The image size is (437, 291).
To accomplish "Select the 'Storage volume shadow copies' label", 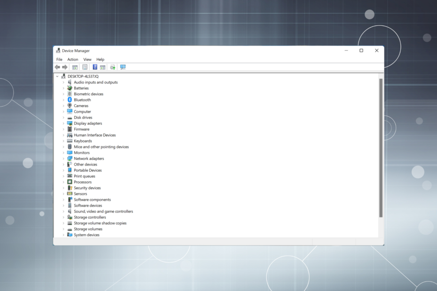I will click(100, 223).
